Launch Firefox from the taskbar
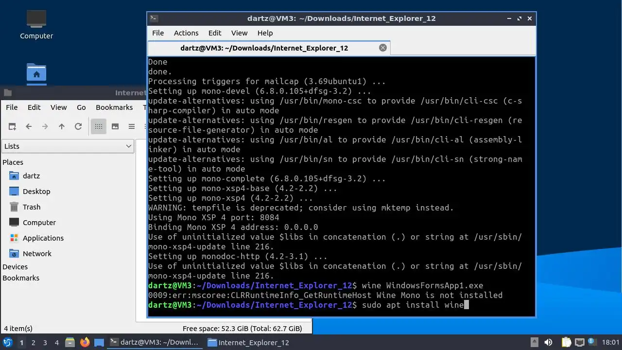622x350 pixels. click(x=85, y=342)
